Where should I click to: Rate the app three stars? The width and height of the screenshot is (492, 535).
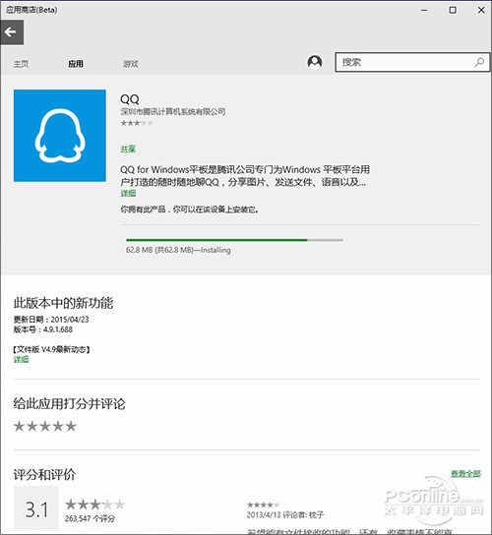coord(45,426)
